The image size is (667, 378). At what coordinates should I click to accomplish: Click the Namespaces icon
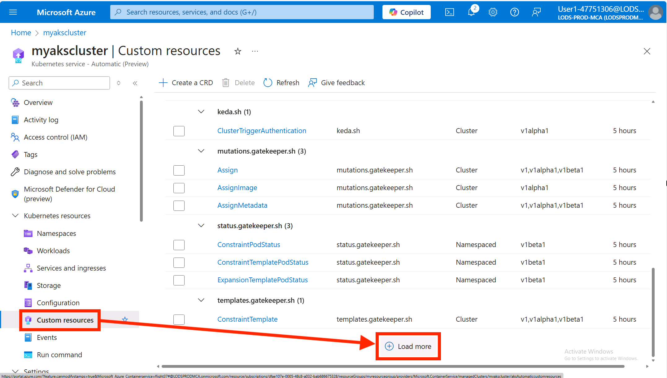pos(28,233)
